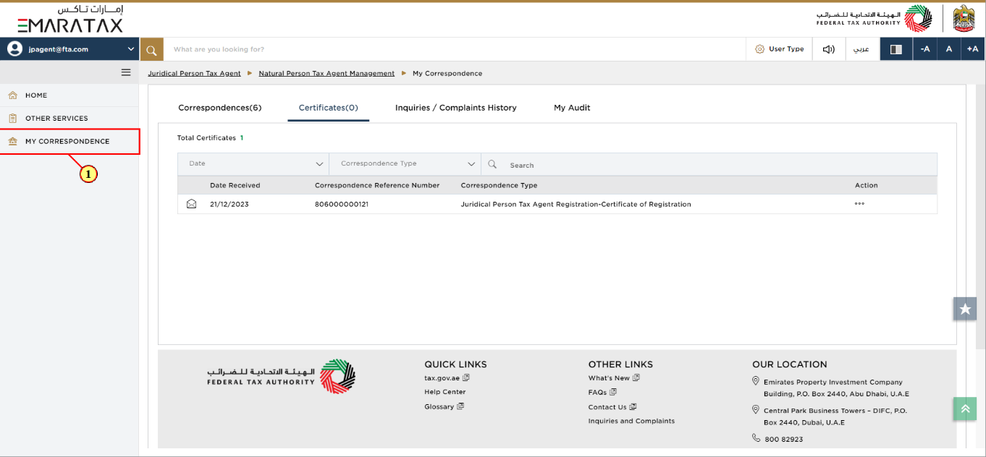
Task: Click the date 21/12/2023 cell
Action: 229,204
